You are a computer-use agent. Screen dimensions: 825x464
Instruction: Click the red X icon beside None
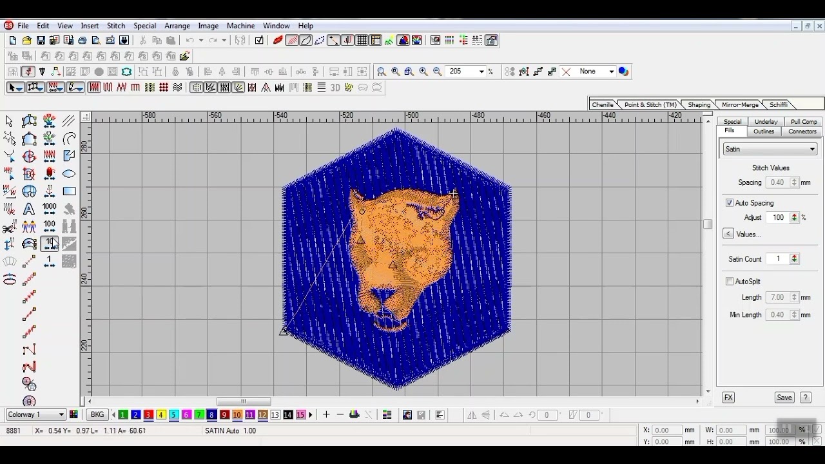tap(566, 72)
